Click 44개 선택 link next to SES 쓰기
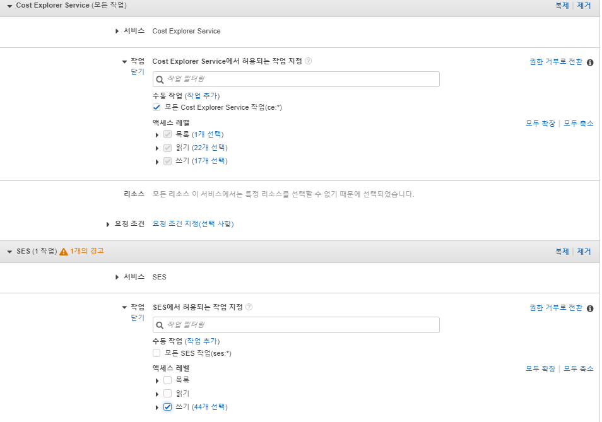 click(210, 407)
